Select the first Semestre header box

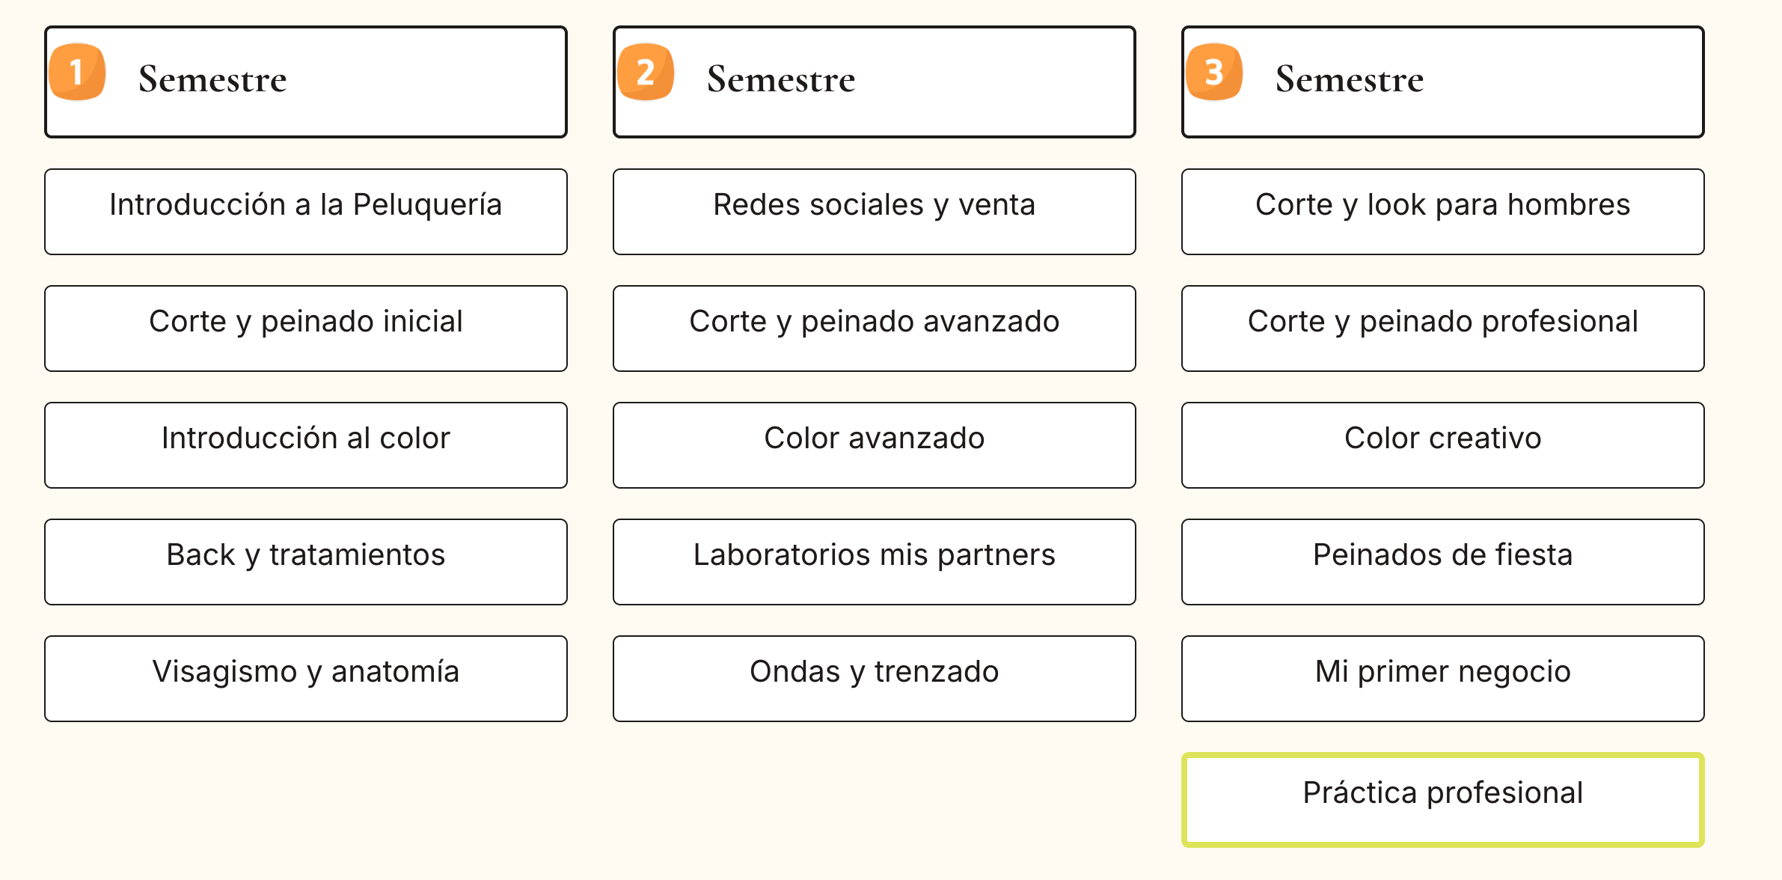(306, 82)
